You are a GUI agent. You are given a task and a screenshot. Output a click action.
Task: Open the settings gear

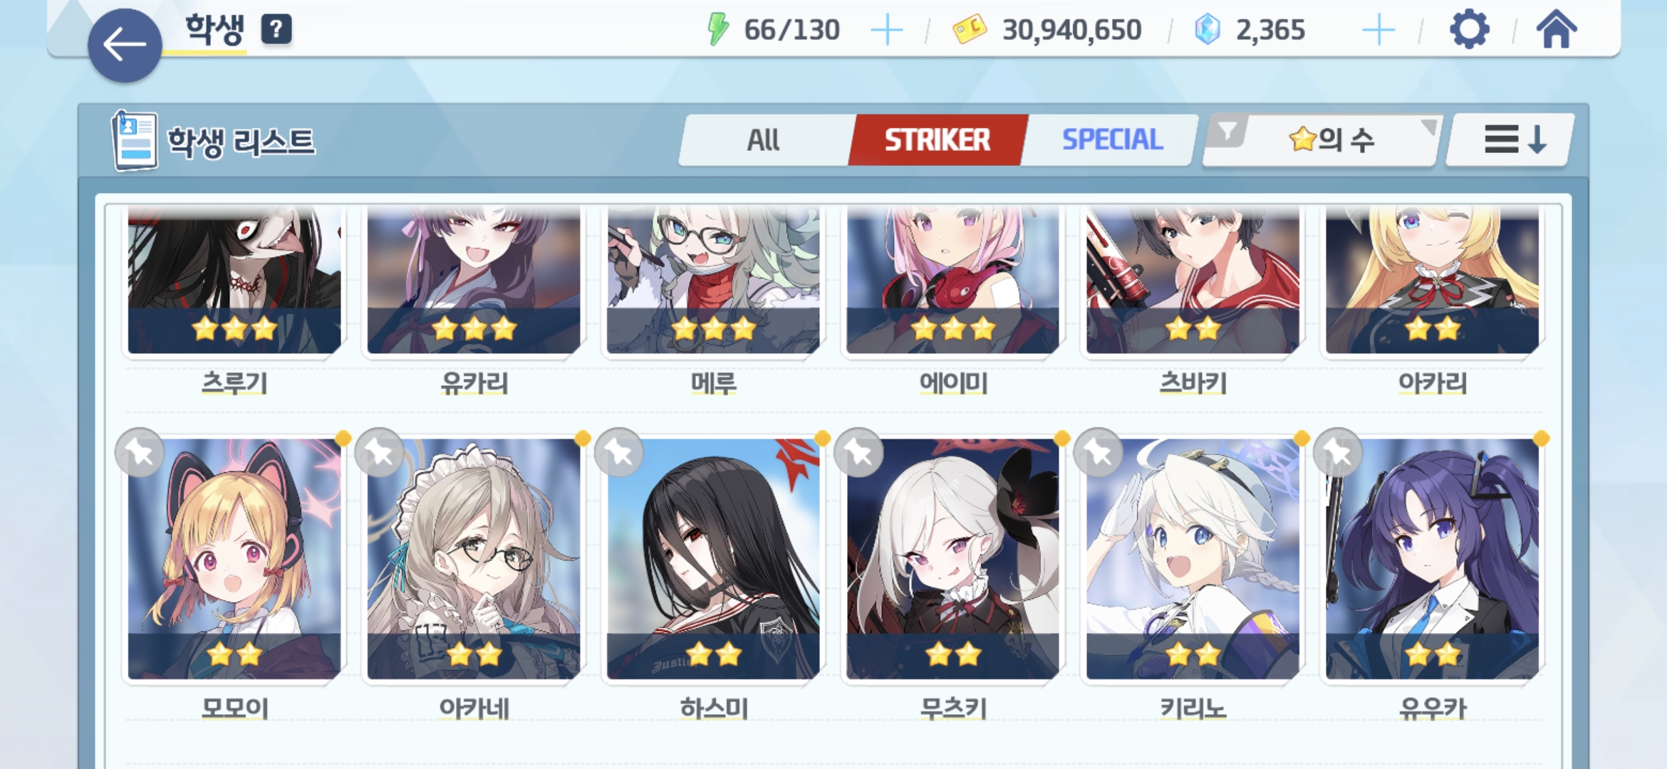(1469, 30)
